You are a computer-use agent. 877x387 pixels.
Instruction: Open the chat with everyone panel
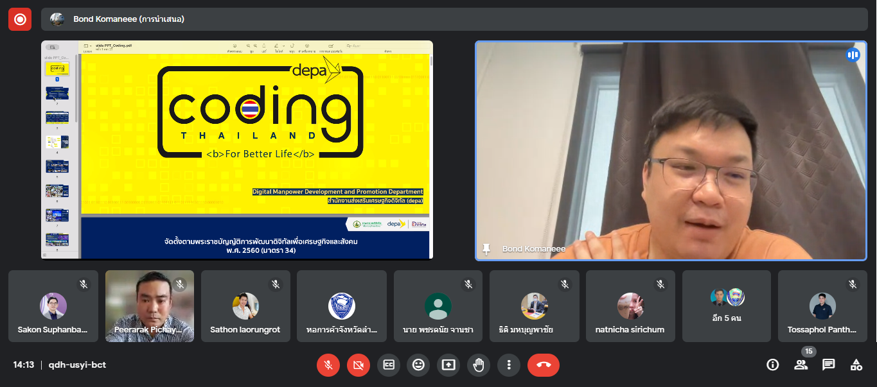(x=829, y=365)
